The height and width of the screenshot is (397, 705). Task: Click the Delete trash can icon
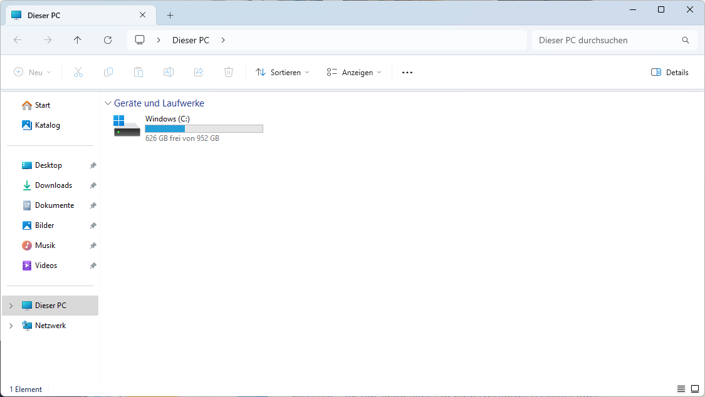pos(229,72)
